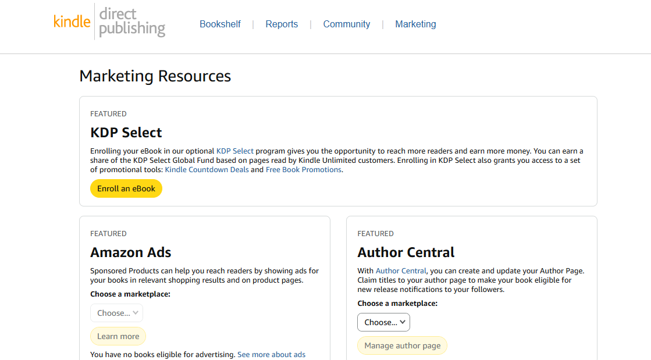
Task: Visit the Community page
Action: coord(346,24)
